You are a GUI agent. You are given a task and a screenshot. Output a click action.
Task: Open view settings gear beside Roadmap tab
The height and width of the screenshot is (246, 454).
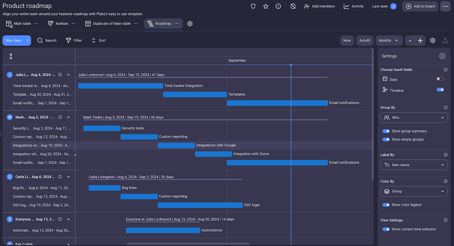[x=190, y=23]
